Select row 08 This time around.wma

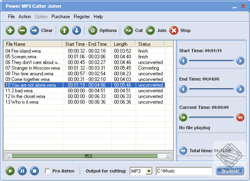click(85, 74)
